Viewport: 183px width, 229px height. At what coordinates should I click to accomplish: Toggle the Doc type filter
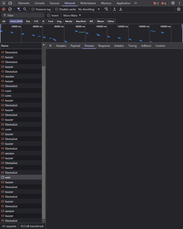[x=28, y=21]
